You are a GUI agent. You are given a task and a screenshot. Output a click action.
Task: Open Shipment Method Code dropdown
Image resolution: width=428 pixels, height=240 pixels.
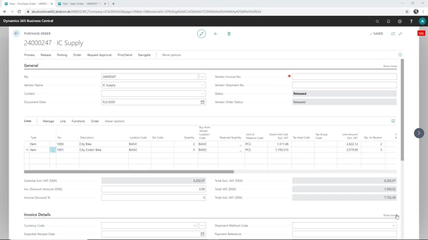[393, 225]
